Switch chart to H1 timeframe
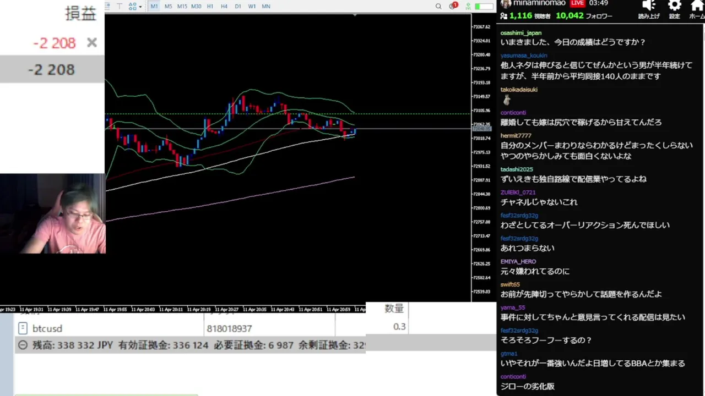 coord(210,6)
